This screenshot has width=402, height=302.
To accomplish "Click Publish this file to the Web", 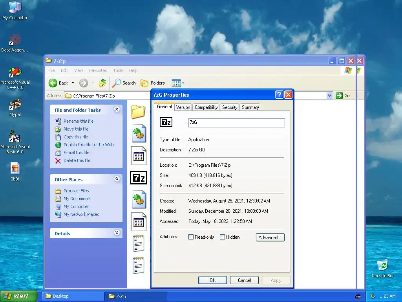I will coord(88,145).
